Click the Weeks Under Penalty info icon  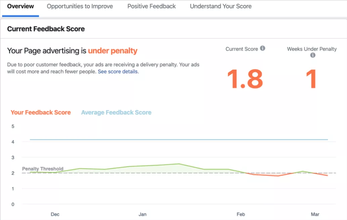coord(312,55)
